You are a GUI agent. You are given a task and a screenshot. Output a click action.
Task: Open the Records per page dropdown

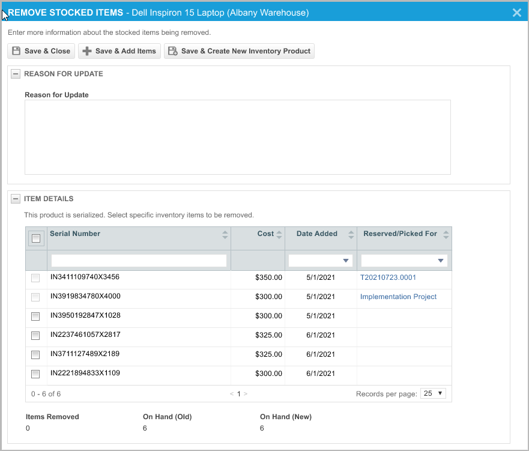click(433, 393)
